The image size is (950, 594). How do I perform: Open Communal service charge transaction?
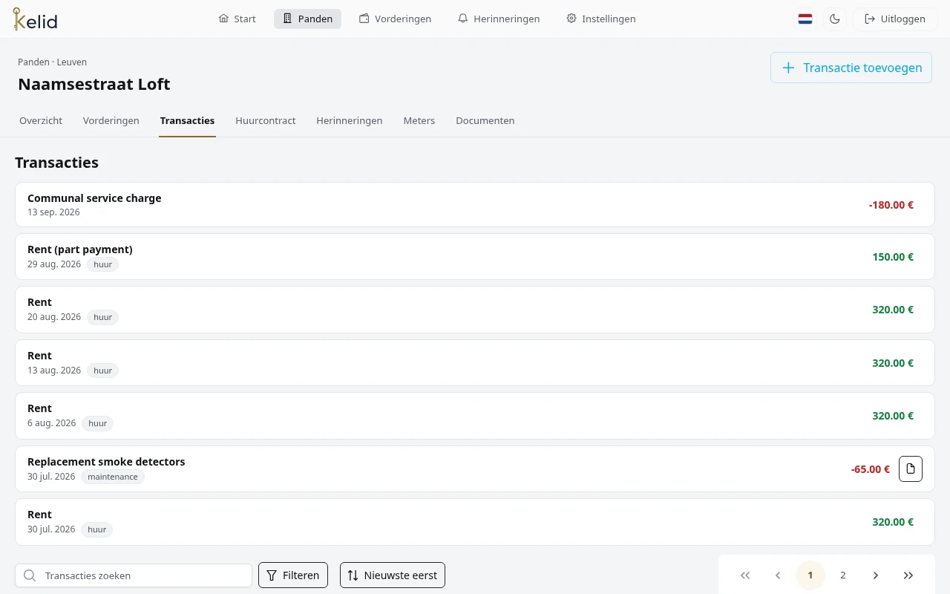pyautogui.click(x=475, y=205)
